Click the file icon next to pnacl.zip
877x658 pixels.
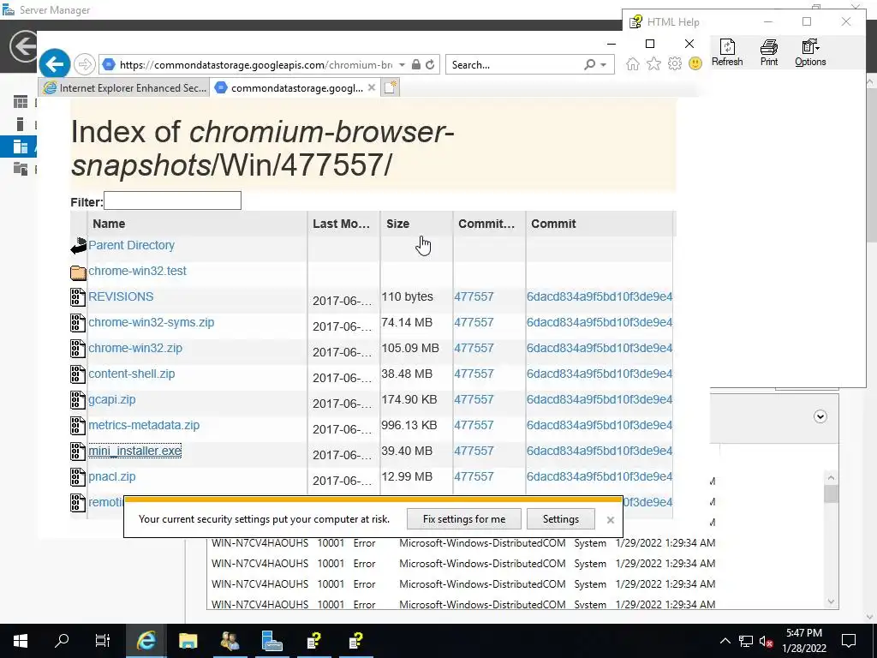tap(78, 477)
